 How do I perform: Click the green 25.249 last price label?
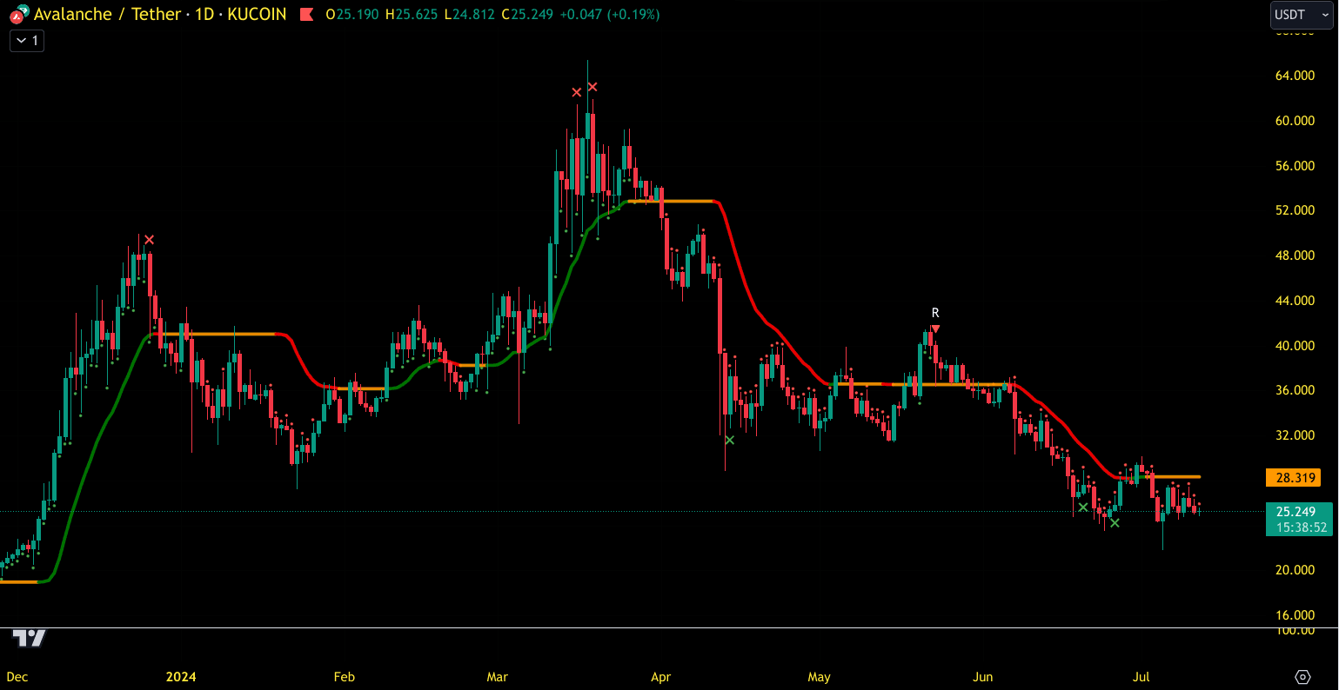(x=1295, y=512)
